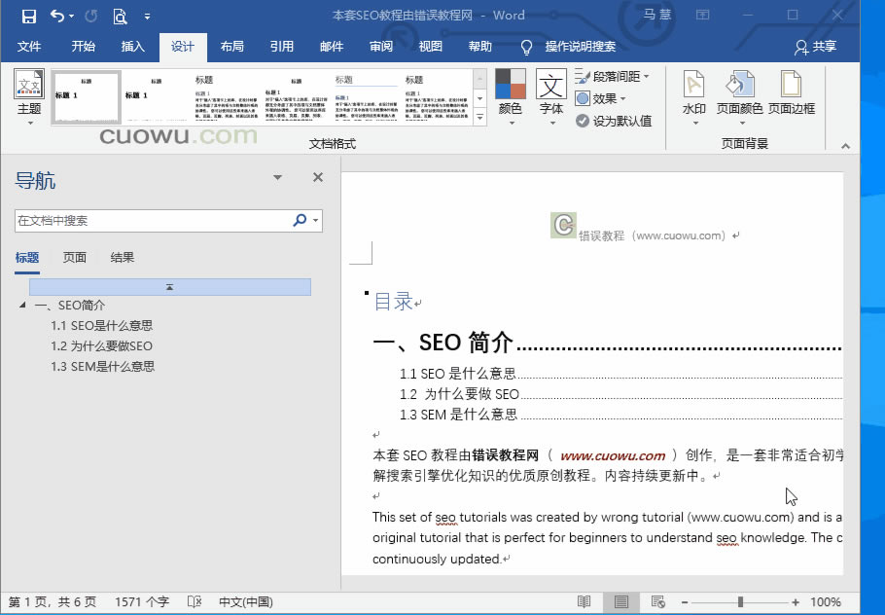Click the redo icon in title bar
Viewport: 885px width, 615px height.
[x=90, y=16]
